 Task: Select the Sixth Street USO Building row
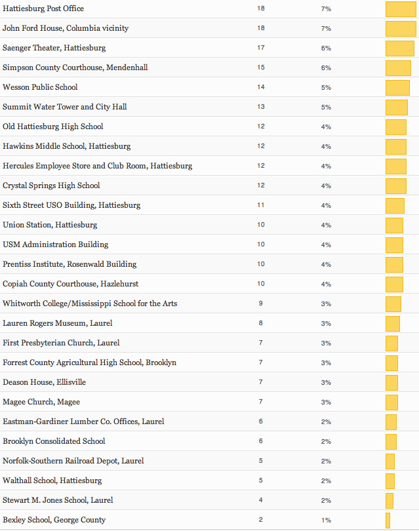71,205
